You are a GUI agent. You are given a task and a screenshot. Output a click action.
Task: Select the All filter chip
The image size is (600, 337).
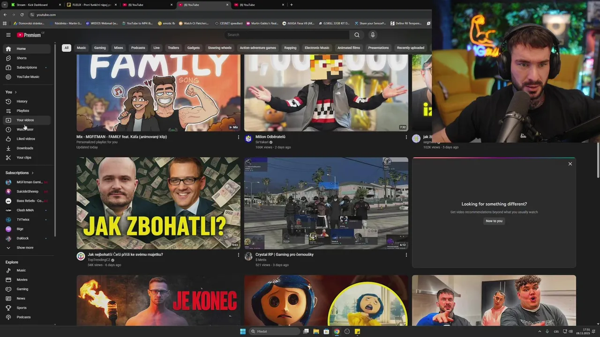click(67, 48)
